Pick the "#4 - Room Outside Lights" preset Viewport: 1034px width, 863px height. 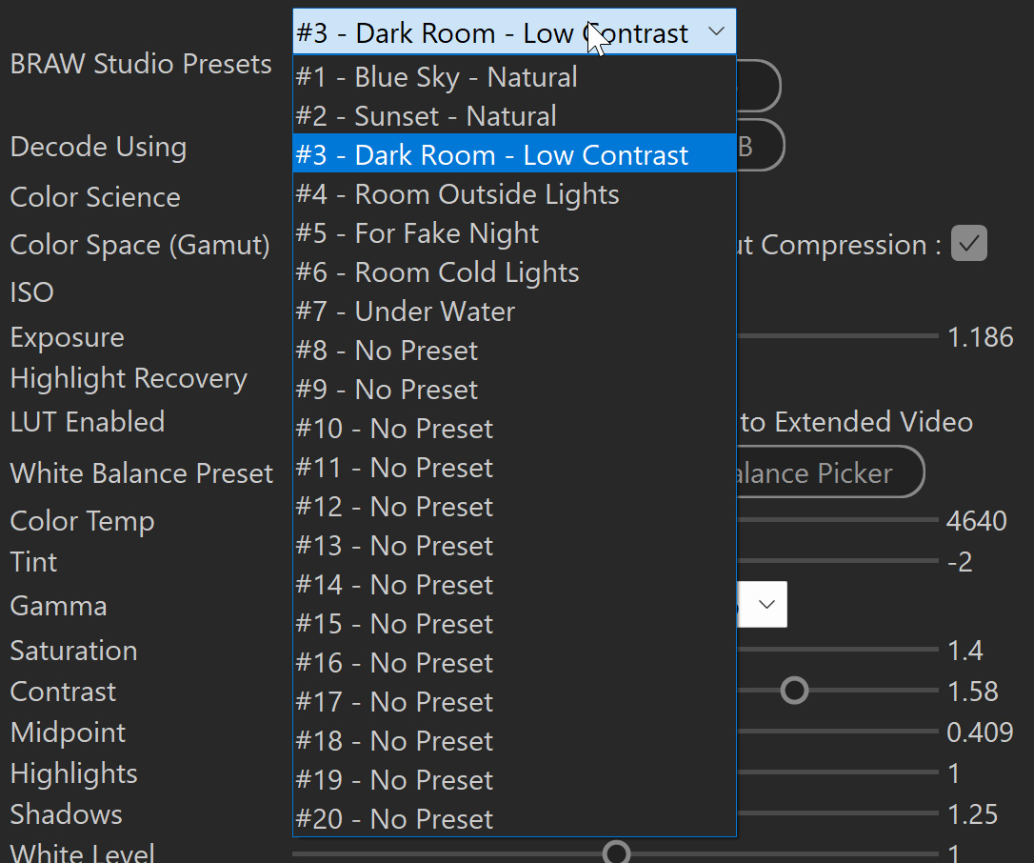click(x=456, y=193)
